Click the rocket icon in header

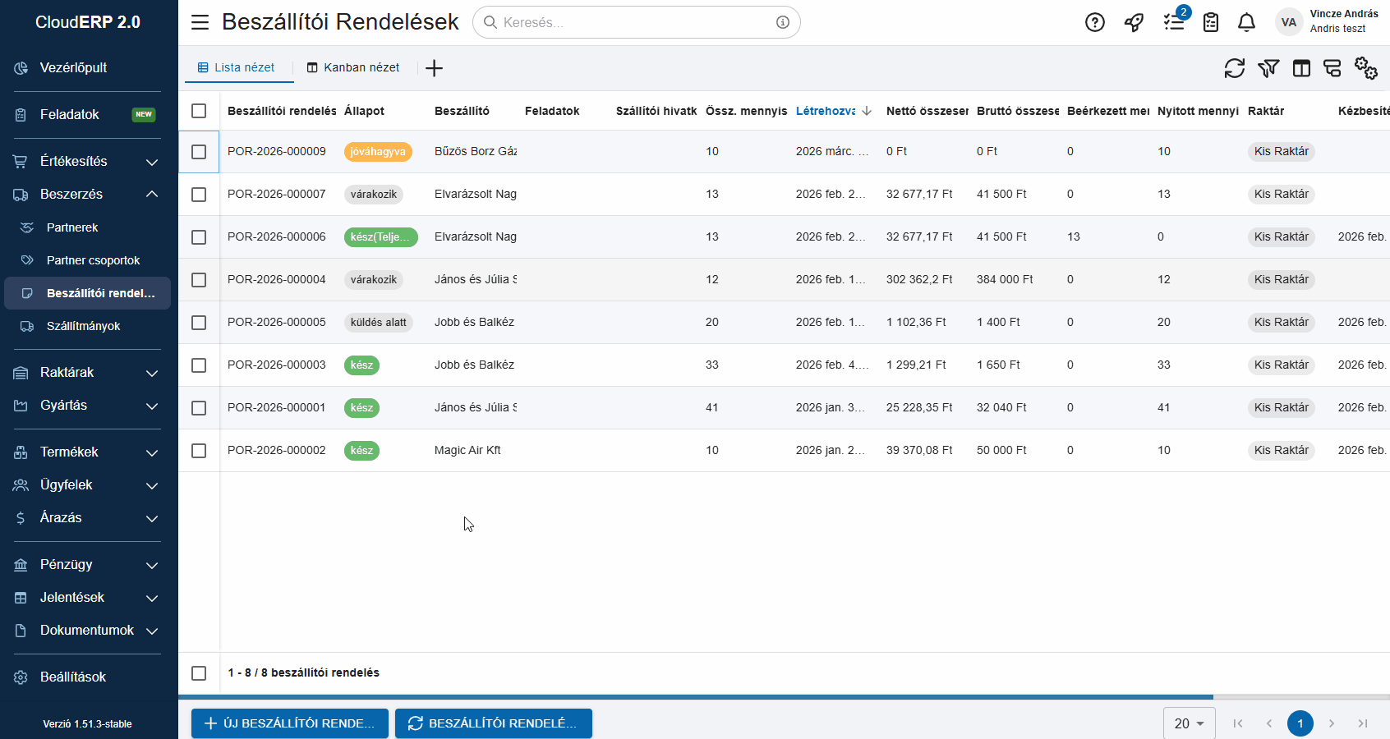1134,22
